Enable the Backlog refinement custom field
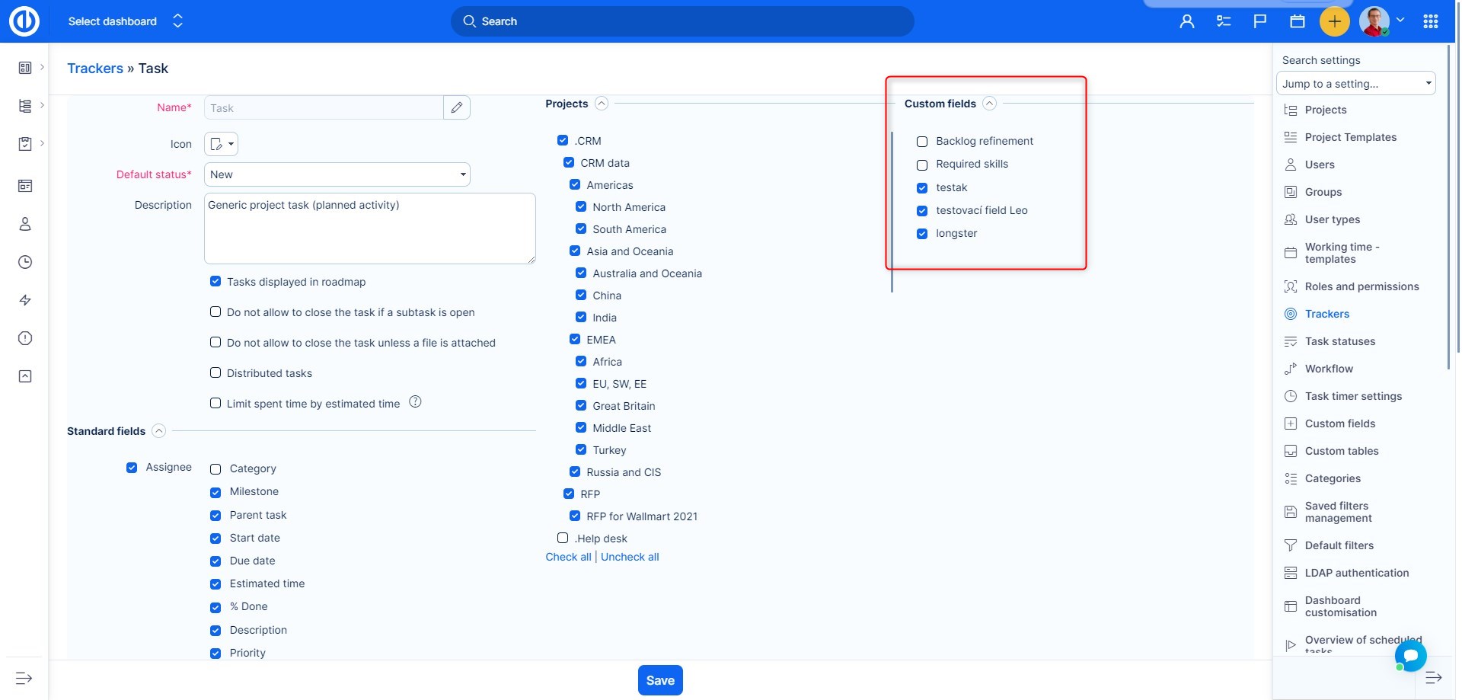Viewport: 1462px width, 700px height. click(922, 142)
